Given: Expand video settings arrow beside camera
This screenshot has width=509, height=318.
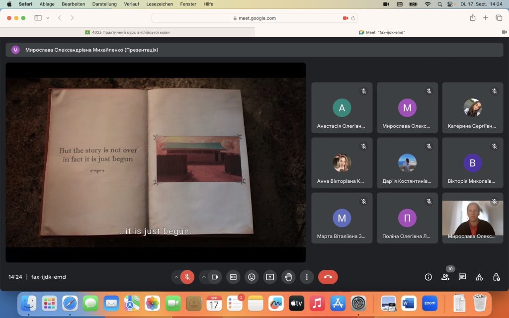Looking at the screenshot, I should 204,277.
